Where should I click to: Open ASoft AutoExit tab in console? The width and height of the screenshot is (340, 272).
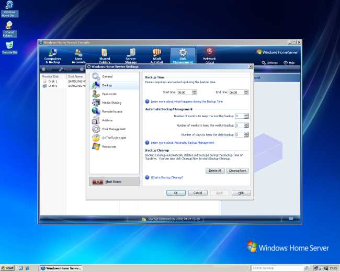(156, 56)
